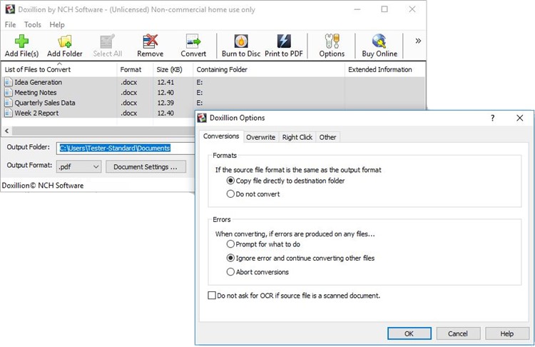Switch to the Conversions tab

(221, 136)
